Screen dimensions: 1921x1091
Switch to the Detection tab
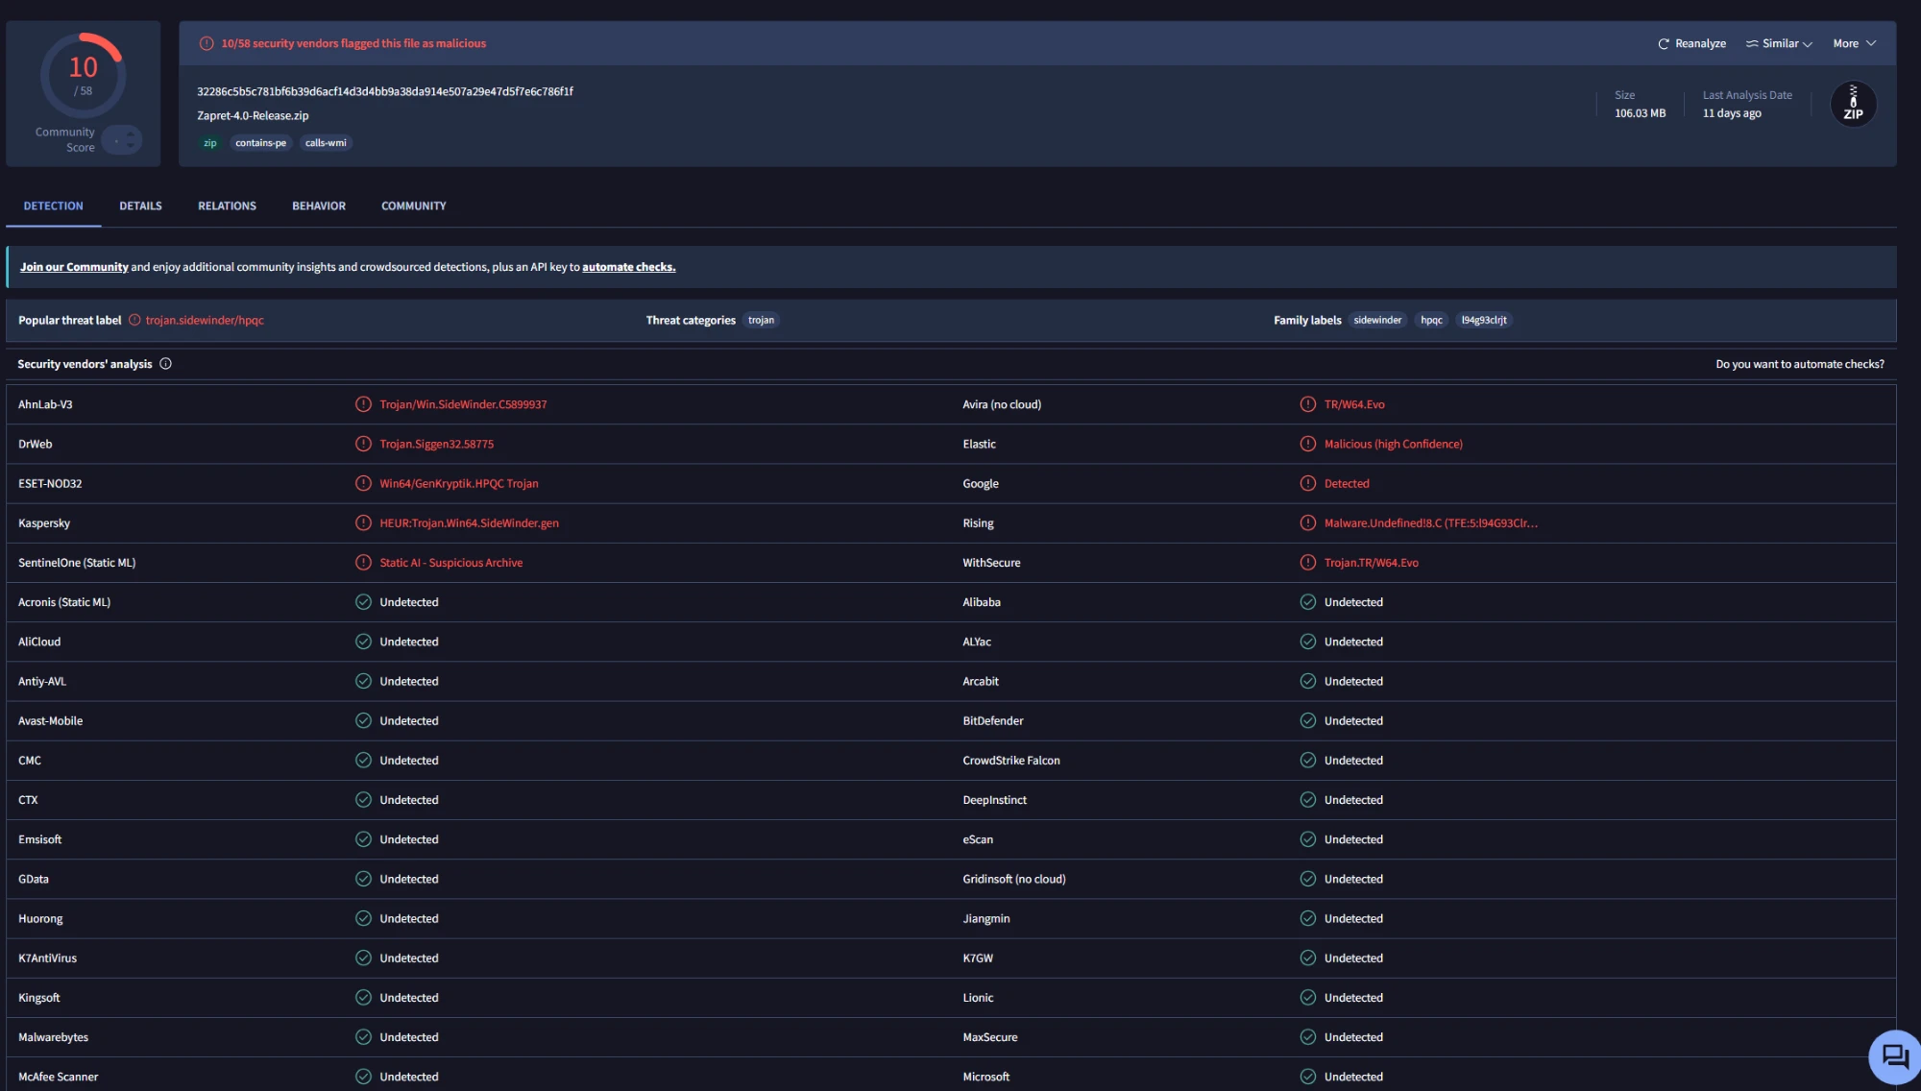[54, 206]
